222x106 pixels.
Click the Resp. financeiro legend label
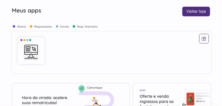pyautogui.click(x=87, y=26)
